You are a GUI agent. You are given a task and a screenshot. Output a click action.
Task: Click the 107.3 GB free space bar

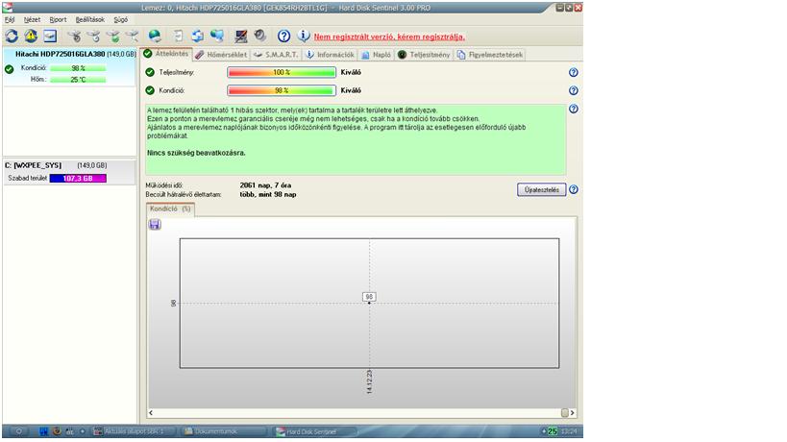tap(78, 178)
